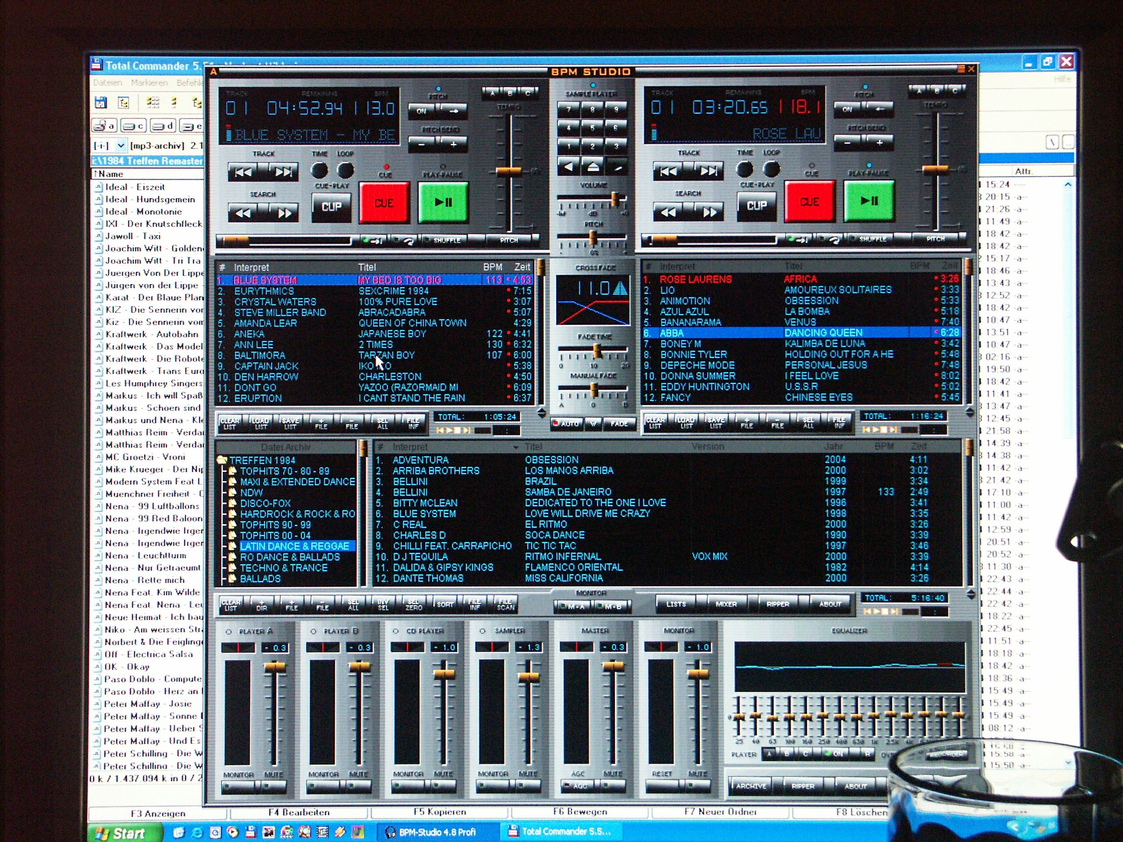Switch to the Total Commander taskbar item

coord(561,831)
